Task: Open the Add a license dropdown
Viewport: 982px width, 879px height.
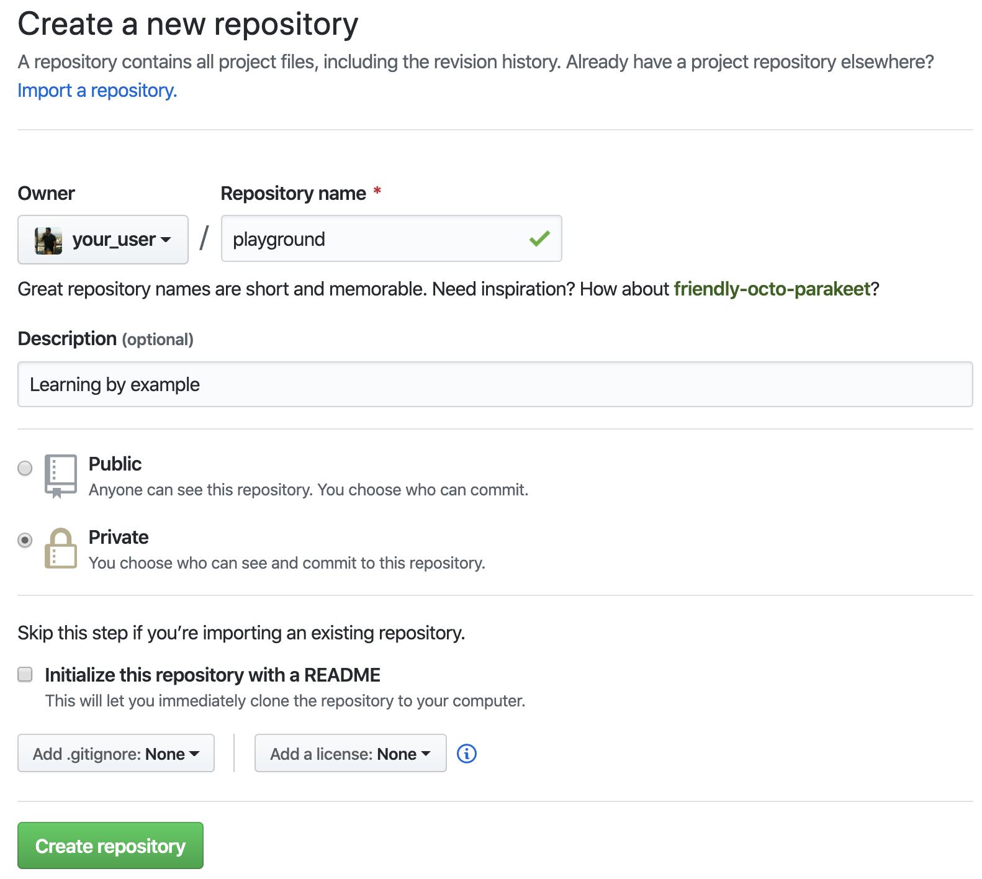Action: pos(350,753)
